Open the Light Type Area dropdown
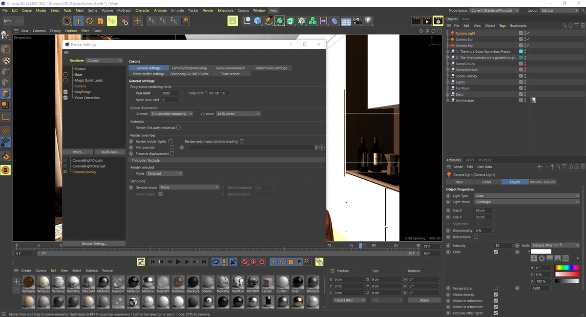Image resolution: width=586 pixels, height=317 pixels. pyautogui.click(x=527, y=195)
